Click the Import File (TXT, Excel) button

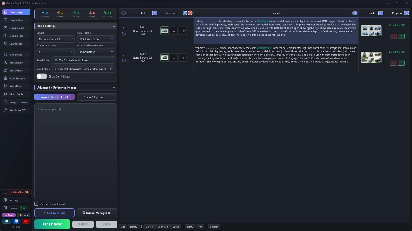[x=54, y=97]
